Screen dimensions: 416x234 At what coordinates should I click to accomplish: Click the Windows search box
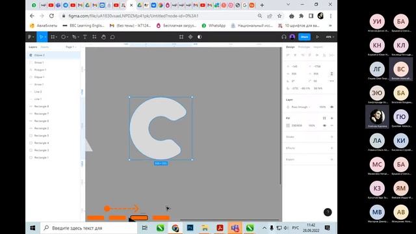pyautogui.click(x=88, y=228)
